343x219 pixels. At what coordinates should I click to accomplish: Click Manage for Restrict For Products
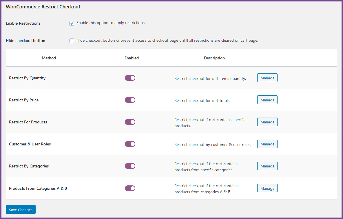[267, 122]
